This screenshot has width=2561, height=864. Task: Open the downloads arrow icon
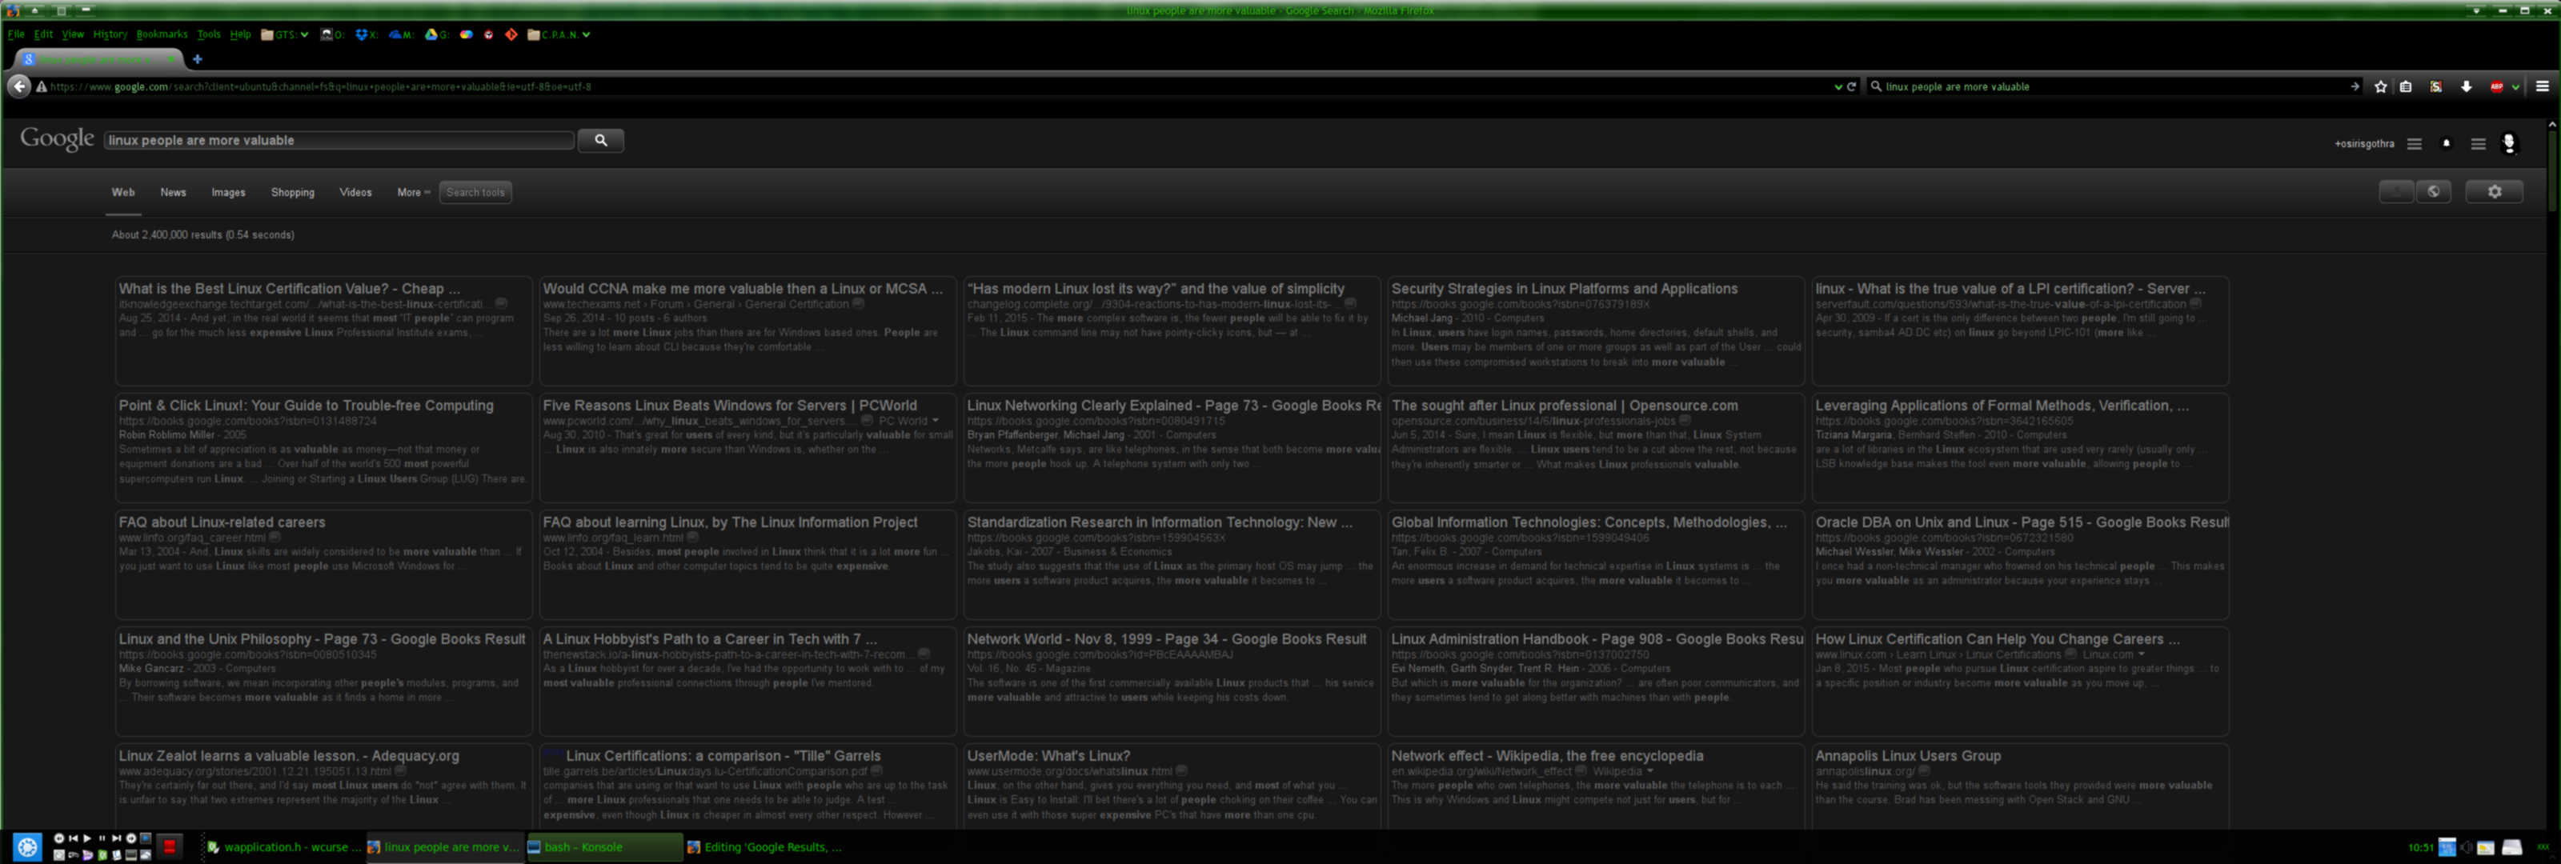[2467, 86]
